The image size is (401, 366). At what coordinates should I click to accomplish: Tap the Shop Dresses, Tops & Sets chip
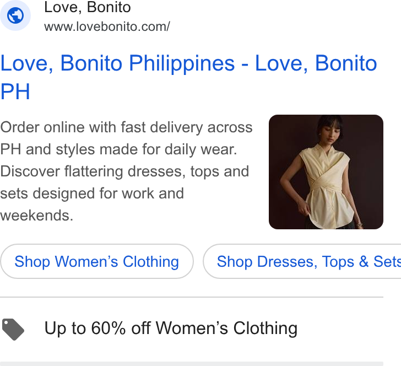coord(302,261)
